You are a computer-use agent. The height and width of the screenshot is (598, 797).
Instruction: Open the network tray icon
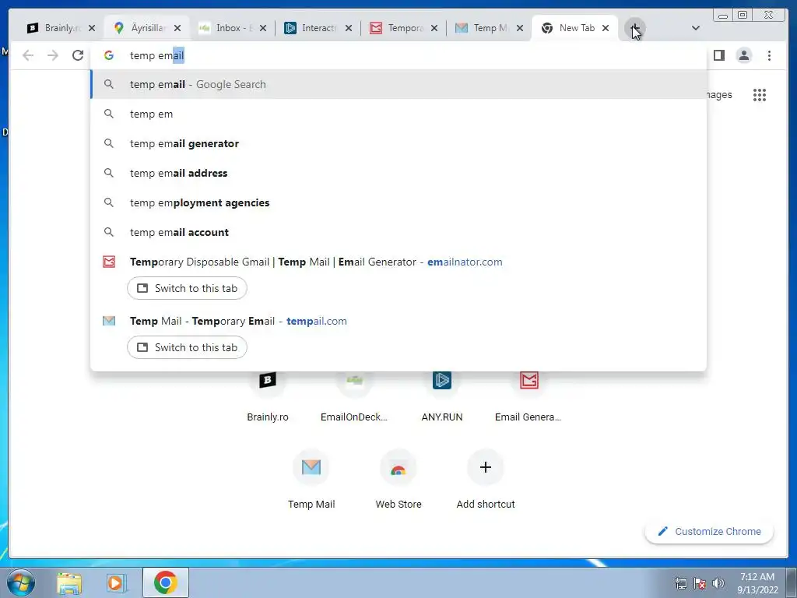click(x=680, y=584)
